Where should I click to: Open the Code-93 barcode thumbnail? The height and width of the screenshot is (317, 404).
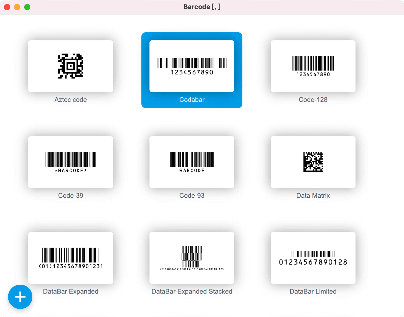[192, 162]
